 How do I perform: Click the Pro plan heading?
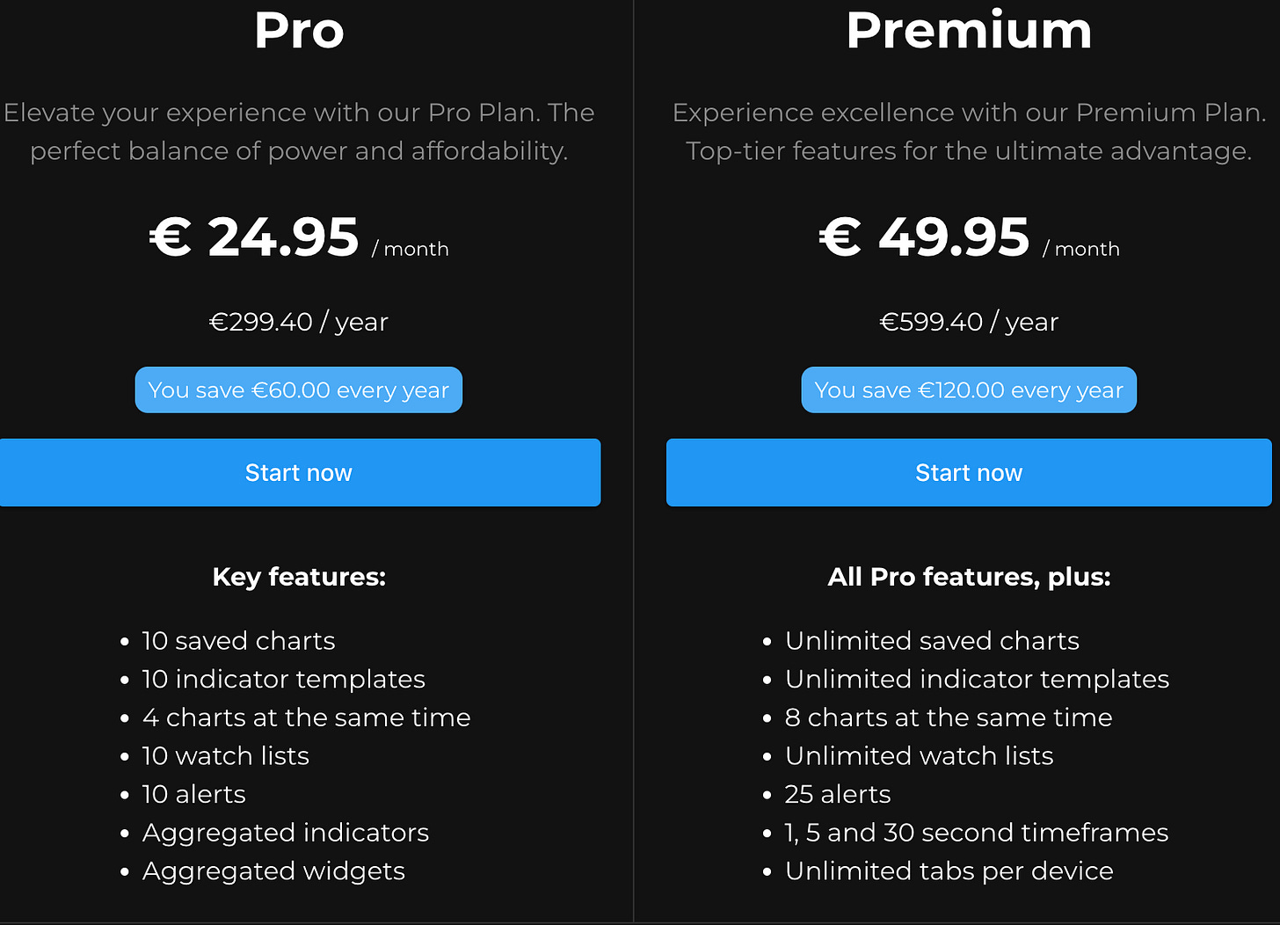(299, 31)
